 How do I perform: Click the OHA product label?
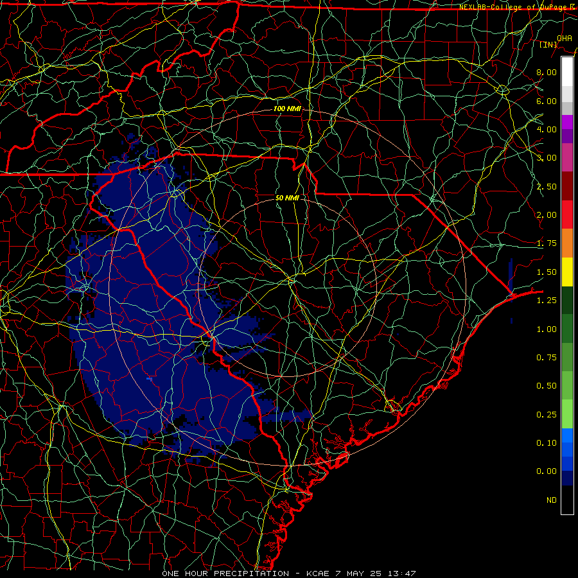tap(565, 38)
